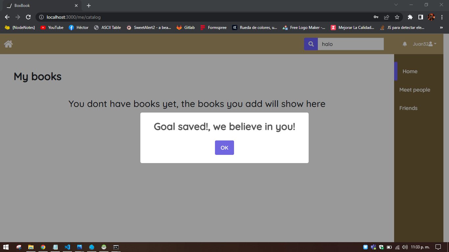Open File Explorer from the taskbar
The width and height of the screenshot is (449, 252).
pyautogui.click(x=31, y=247)
